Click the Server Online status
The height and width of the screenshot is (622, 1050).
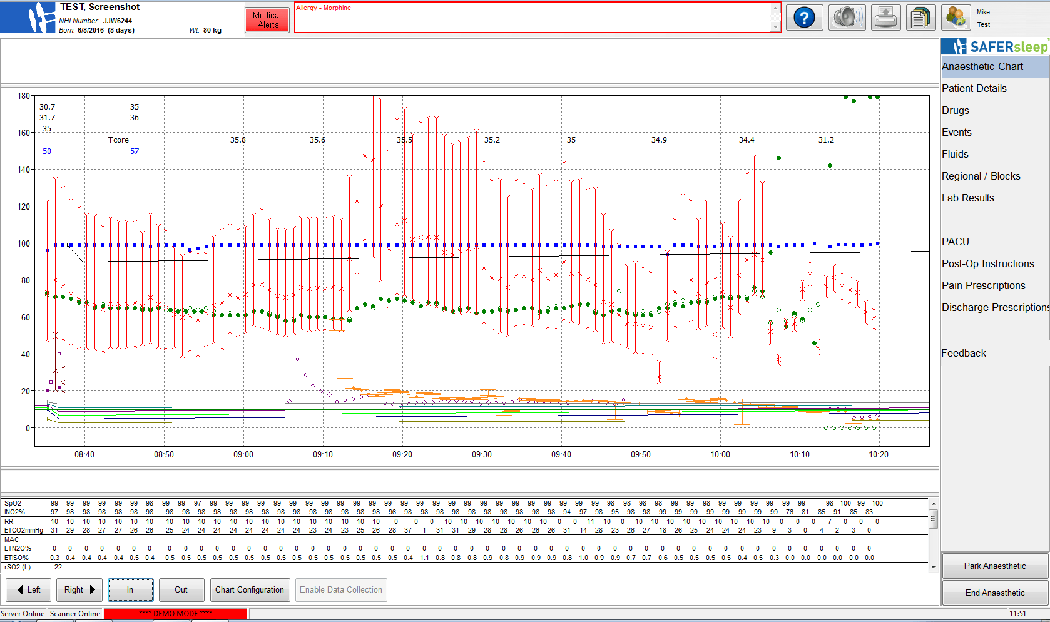(x=23, y=614)
